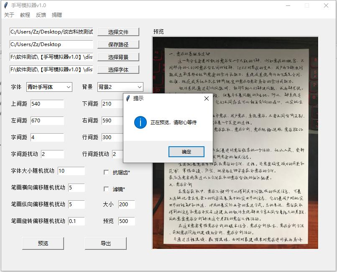The width and height of the screenshot is (337, 272).
Task: Focus the font path field
Action: (51, 70)
